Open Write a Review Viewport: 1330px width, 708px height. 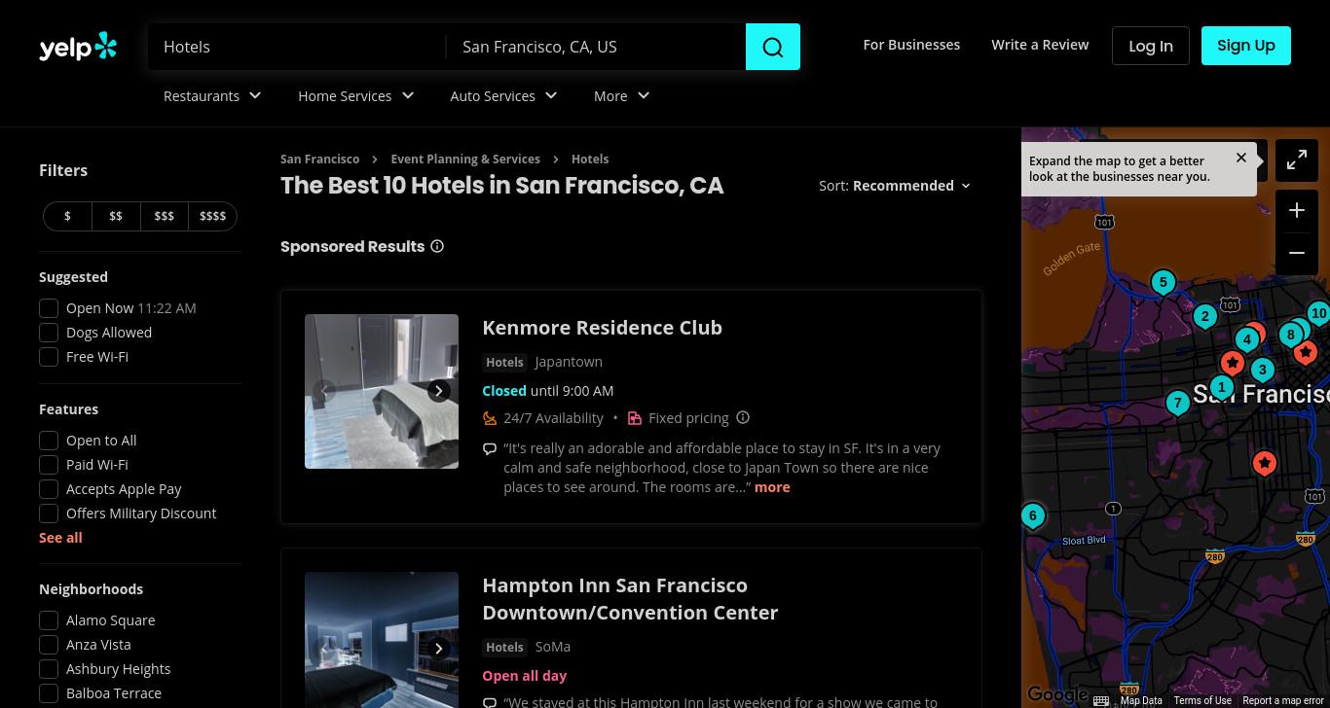(x=1040, y=45)
